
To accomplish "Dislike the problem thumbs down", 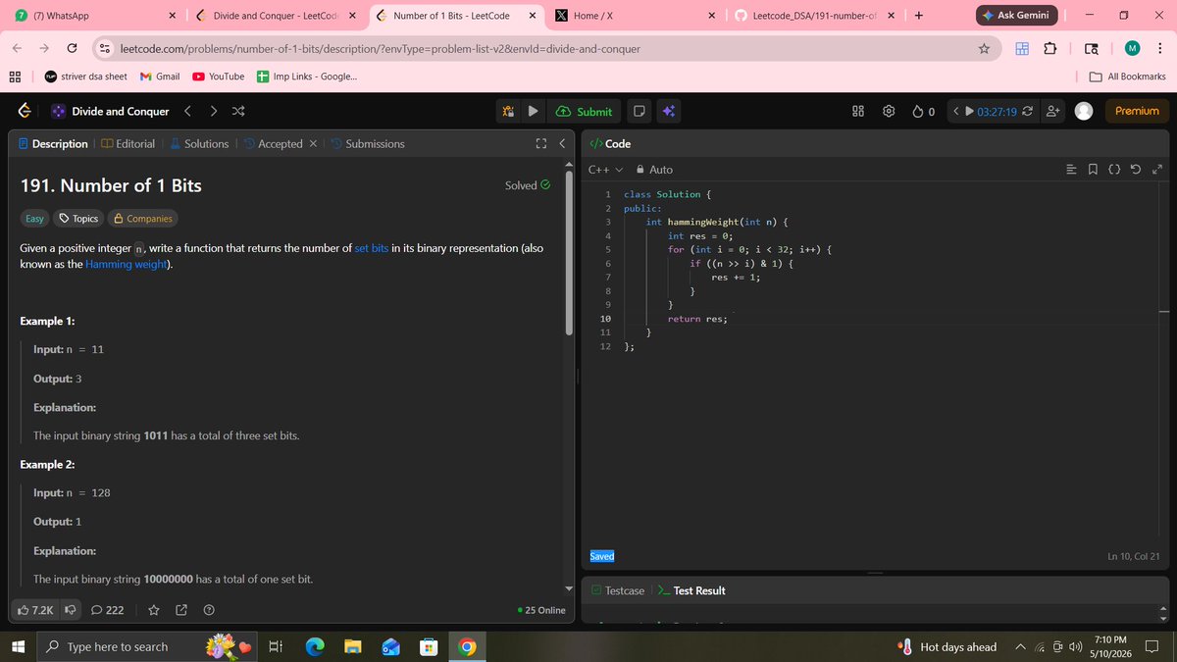I will (x=70, y=610).
